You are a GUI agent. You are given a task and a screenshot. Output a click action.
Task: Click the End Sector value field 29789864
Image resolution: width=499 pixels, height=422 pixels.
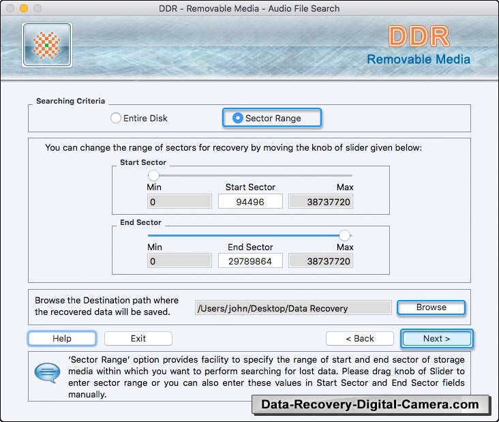(250, 261)
